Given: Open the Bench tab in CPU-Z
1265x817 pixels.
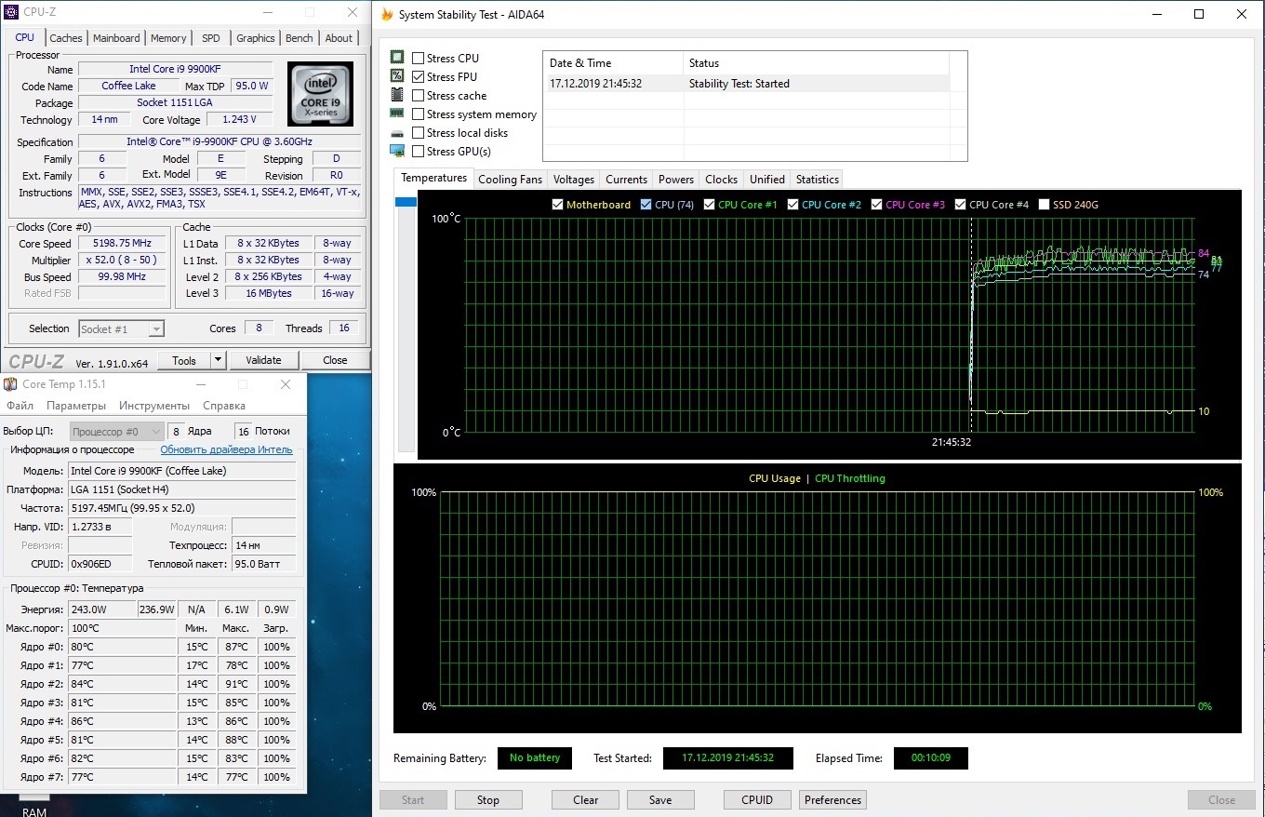Looking at the screenshot, I should [x=300, y=38].
